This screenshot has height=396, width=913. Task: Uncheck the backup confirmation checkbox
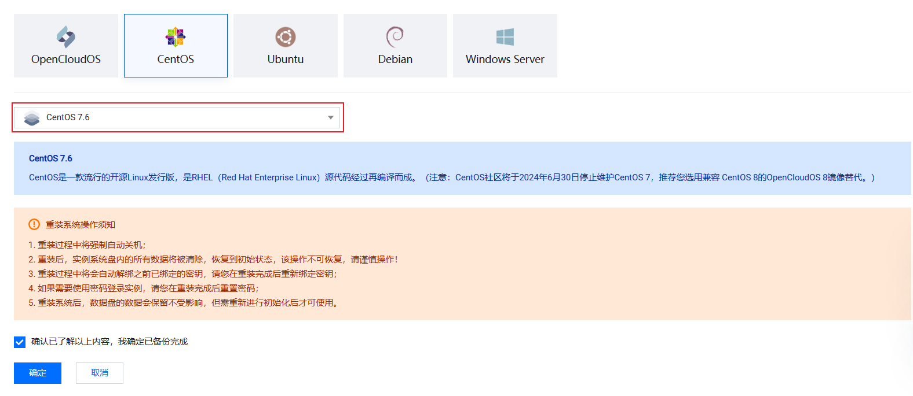[20, 342]
